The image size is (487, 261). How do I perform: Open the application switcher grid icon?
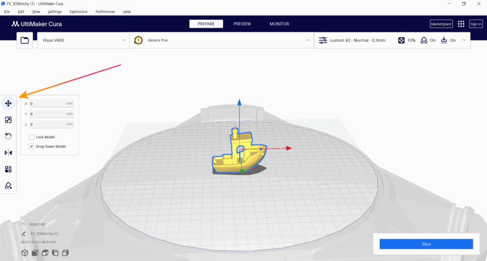(461, 24)
